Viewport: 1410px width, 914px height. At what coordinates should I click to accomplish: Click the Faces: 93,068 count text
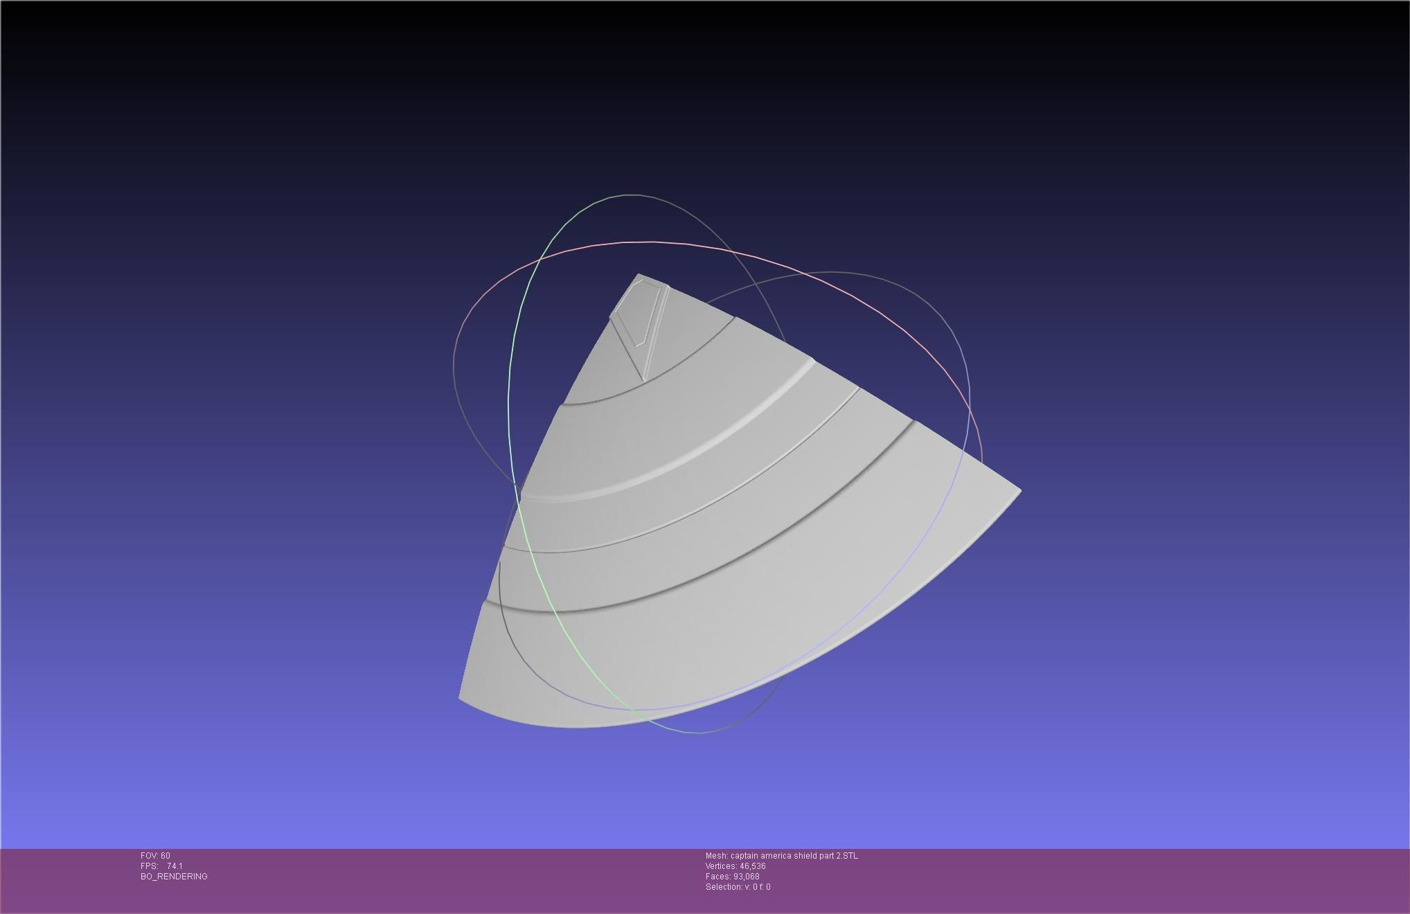click(x=732, y=877)
